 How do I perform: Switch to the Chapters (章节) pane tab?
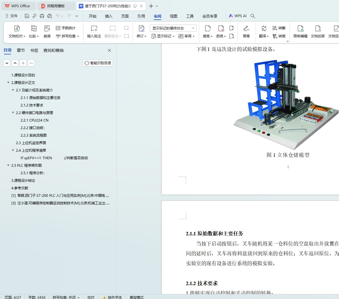click(21, 50)
